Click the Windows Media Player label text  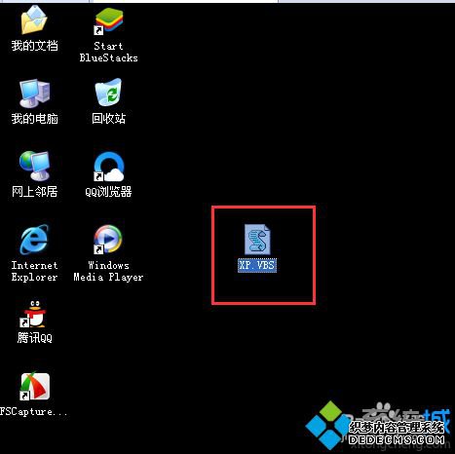[108, 271]
